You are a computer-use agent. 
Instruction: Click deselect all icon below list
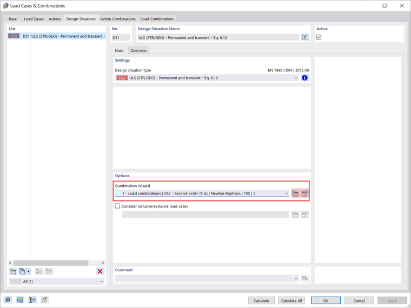coord(49,271)
